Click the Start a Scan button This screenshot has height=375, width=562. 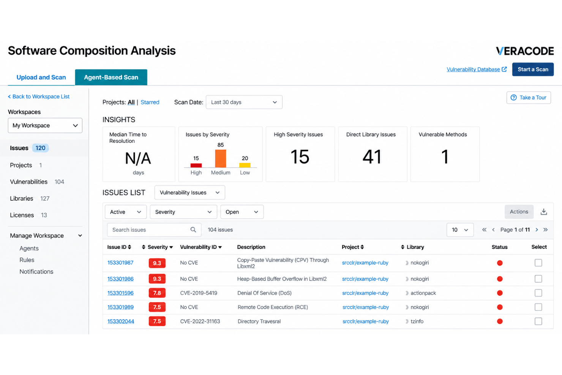tap(533, 70)
